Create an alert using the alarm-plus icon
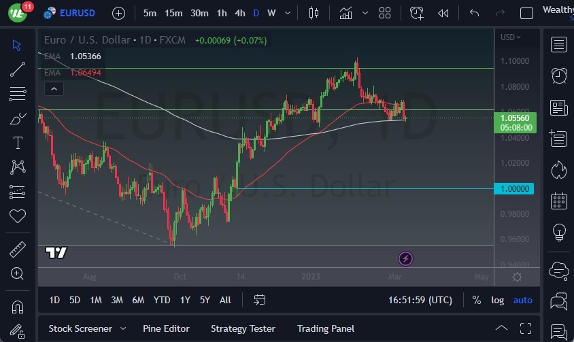Viewport: 574px width, 342px height. point(416,13)
